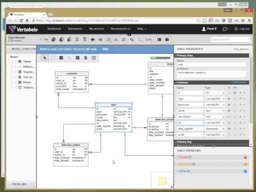Click the browser home icon

click(x=27, y=21)
